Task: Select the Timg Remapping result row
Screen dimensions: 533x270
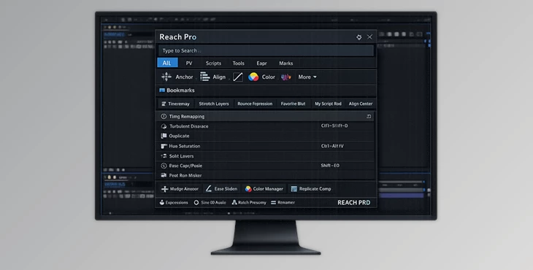Action: tap(266, 116)
